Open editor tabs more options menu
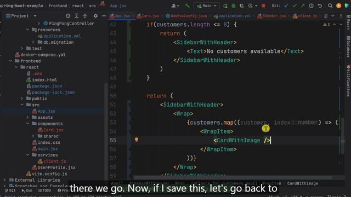 tap(341, 16)
